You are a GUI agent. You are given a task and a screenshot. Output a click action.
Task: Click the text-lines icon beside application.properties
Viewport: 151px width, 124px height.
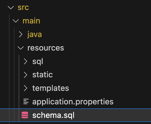(26, 102)
